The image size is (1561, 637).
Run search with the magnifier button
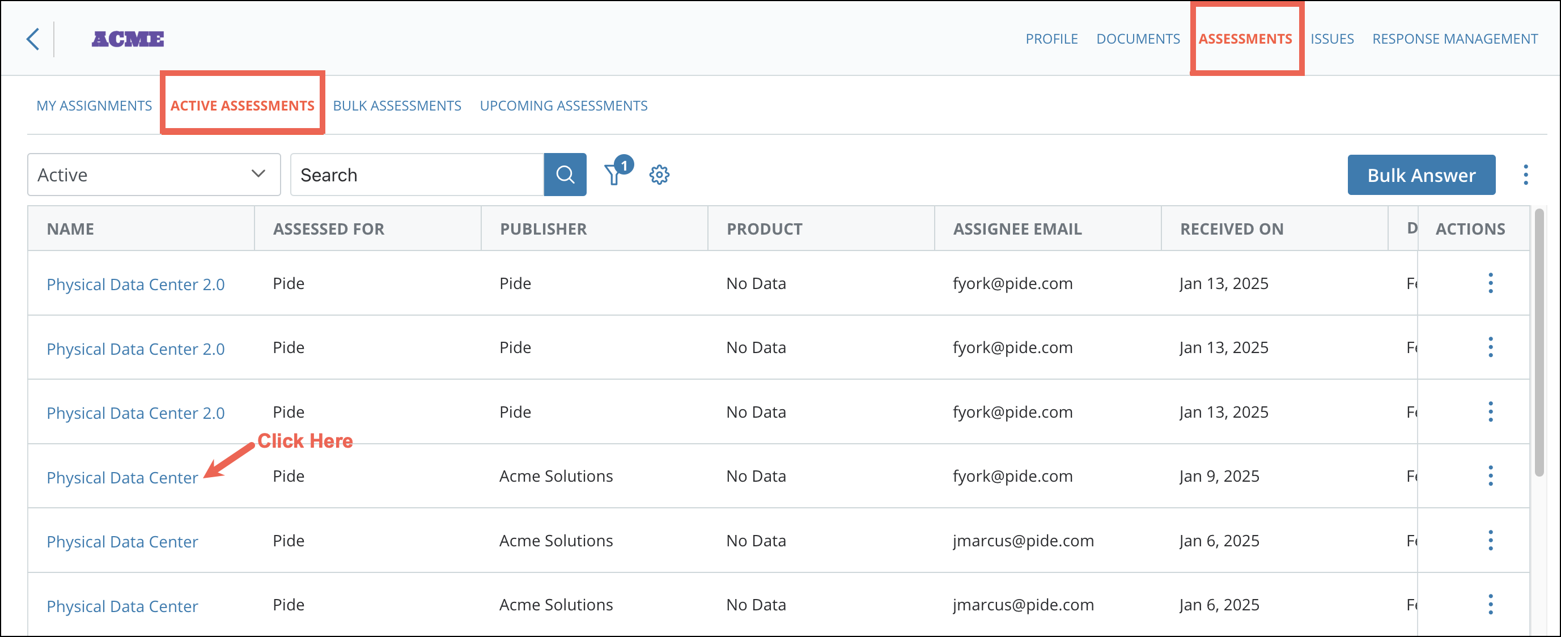pos(565,175)
